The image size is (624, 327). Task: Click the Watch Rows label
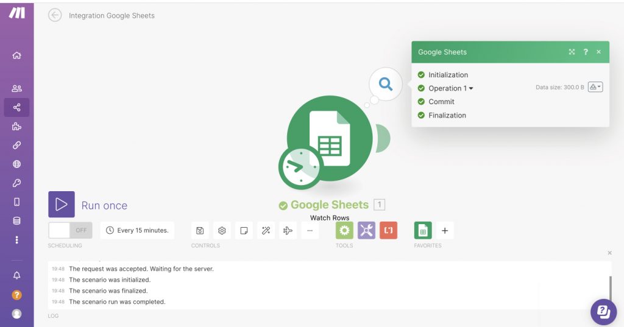point(330,217)
